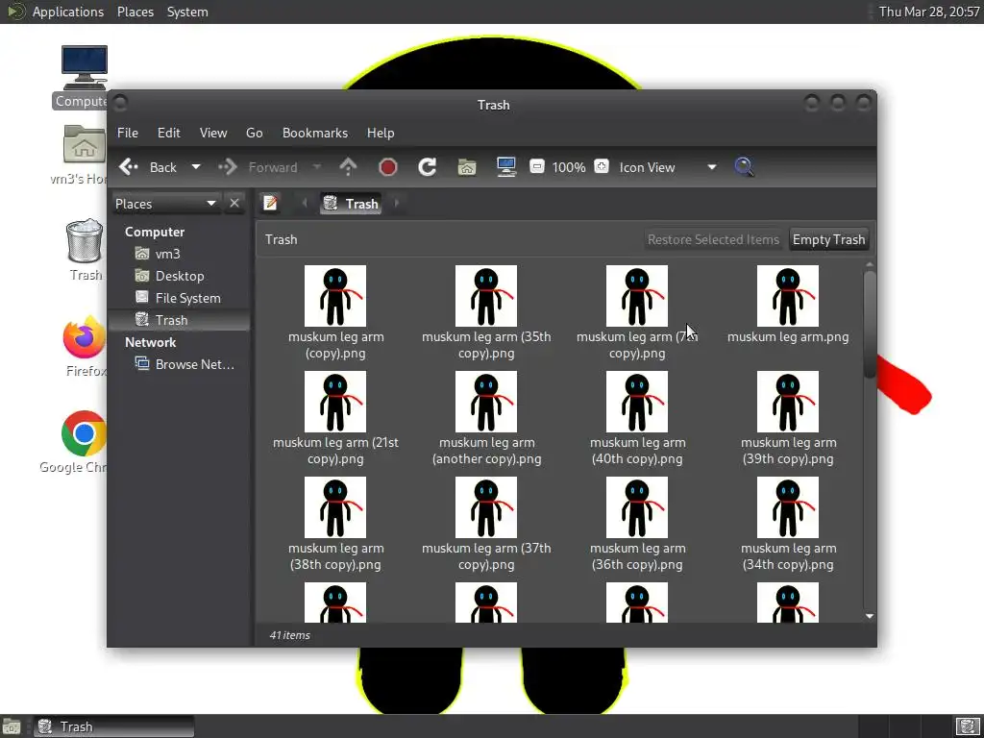Select thumbnail of muskum leg arm (21st copy).png

coord(335,402)
